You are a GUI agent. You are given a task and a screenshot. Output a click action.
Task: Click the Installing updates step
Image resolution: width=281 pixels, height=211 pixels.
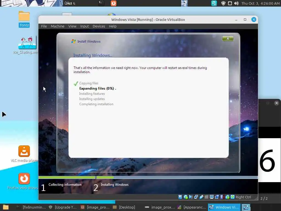(x=92, y=99)
